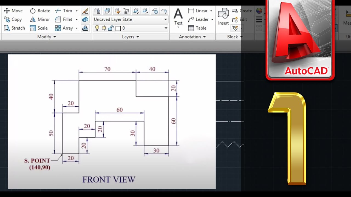Open Layer Properties manager
Viewport: 351px width, 197px height.
click(x=97, y=11)
